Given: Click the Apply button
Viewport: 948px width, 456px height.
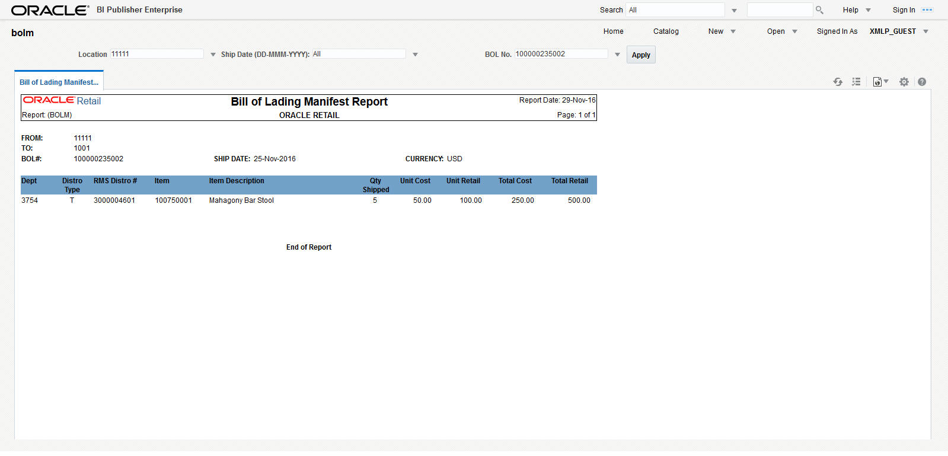Looking at the screenshot, I should tap(641, 55).
